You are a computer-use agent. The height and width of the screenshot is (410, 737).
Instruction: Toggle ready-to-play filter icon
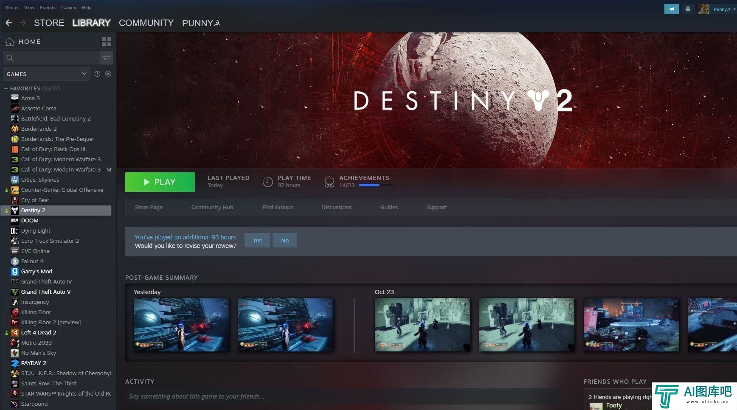[x=108, y=74]
